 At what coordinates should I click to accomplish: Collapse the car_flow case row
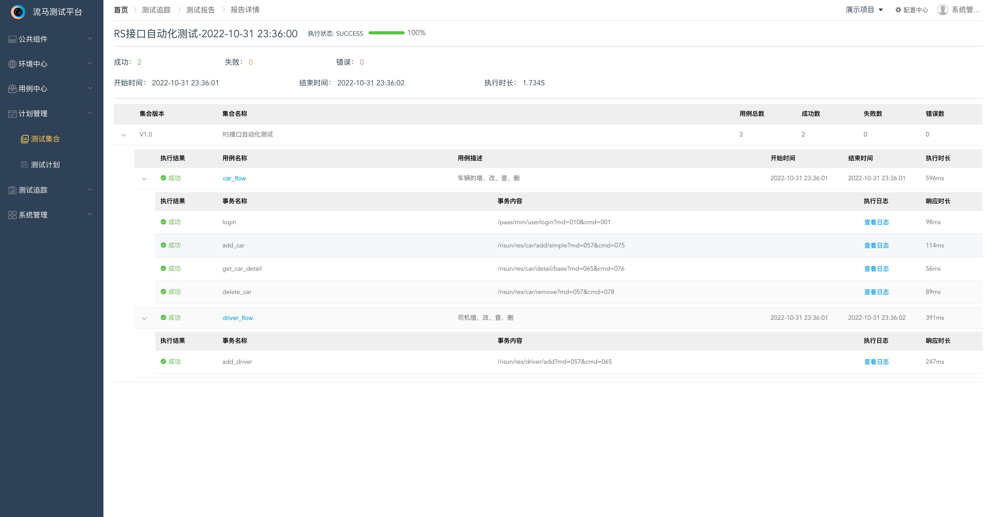point(144,179)
